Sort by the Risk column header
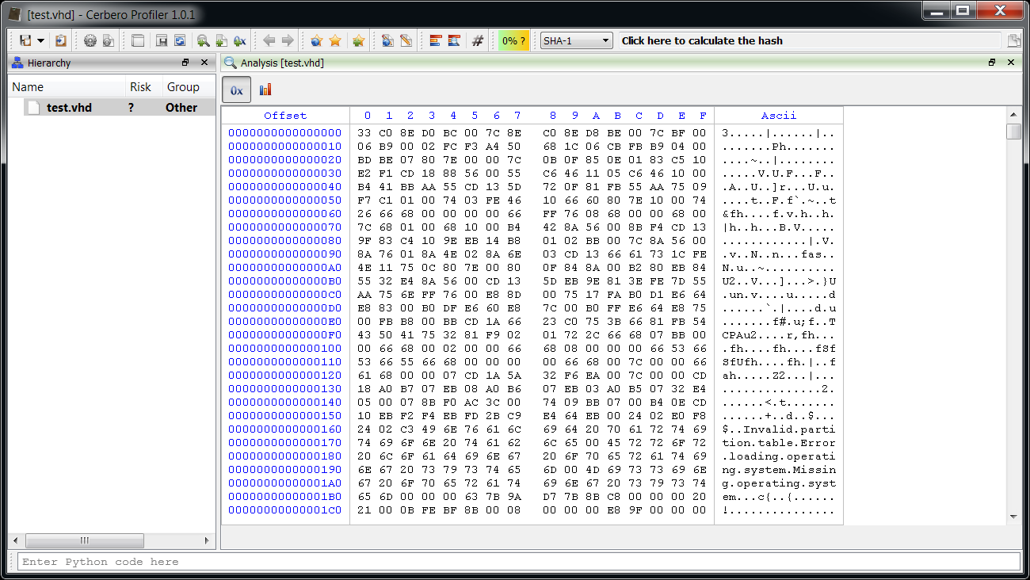The image size is (1030, 580). (x=143, y=87)
